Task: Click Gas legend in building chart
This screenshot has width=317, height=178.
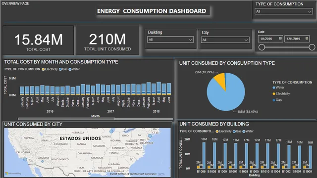Action: [x=237, y=132]
